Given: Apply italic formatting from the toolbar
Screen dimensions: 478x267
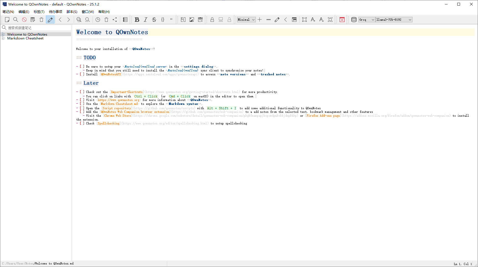Looking at the screenshot, I should point(146,20).
